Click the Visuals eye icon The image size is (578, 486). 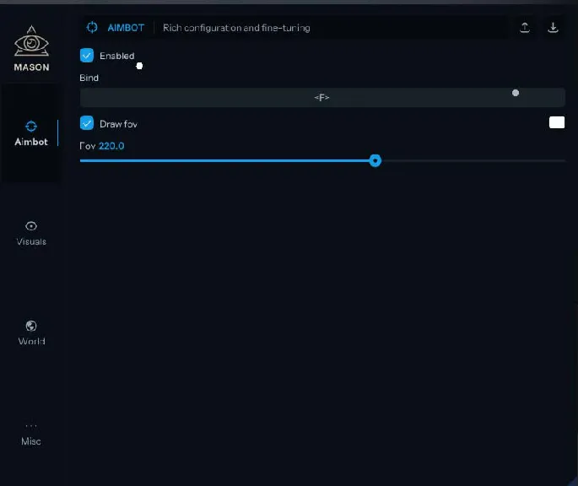tap(31, 226)
